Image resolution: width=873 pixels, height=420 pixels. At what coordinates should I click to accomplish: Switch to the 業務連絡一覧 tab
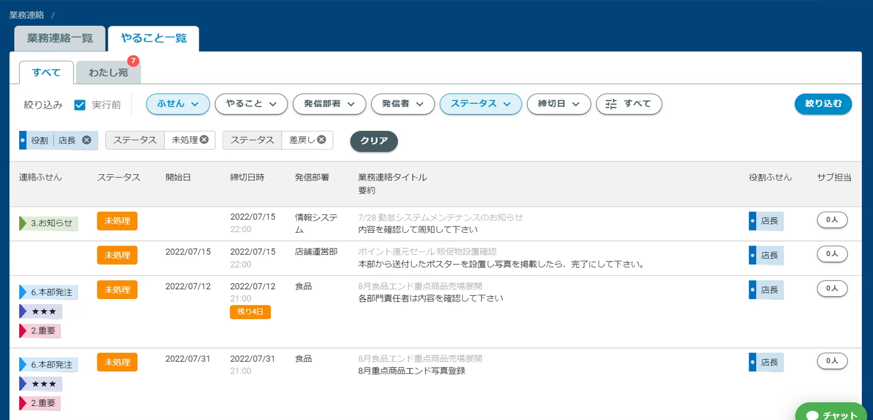pyautogui.click(x=60, y=38)
